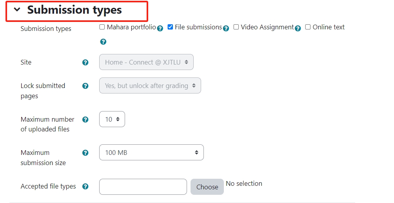394x203 pixels.
Task: Enable the Mahara portfolio checkbox
Action: click(102, 27)
